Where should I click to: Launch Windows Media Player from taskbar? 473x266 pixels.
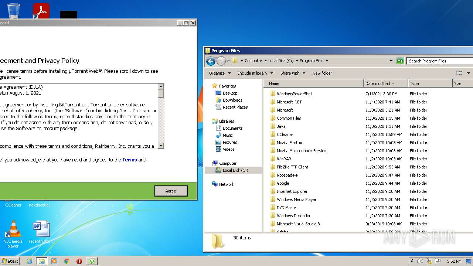pyautogui.click(x=54, y=261)
